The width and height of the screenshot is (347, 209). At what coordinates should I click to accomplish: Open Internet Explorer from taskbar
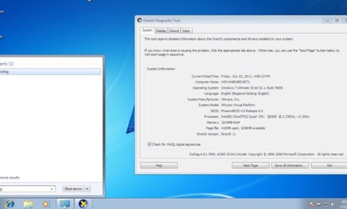coord(10,204)
